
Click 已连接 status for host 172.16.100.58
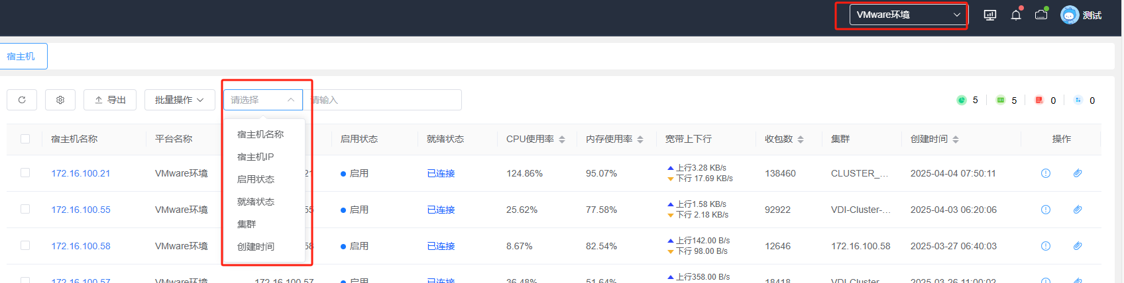click(x=441, y=246)
